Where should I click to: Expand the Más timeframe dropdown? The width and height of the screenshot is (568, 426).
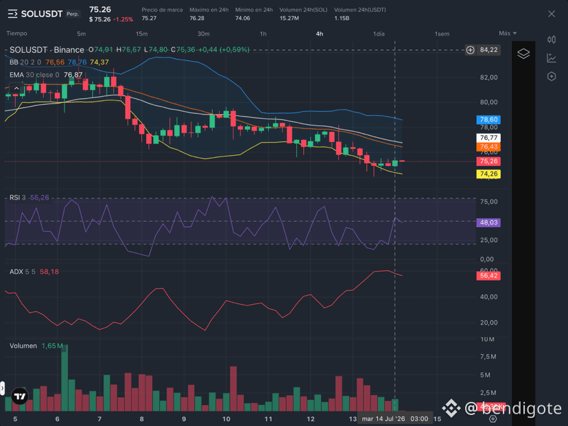pos(508,34)
